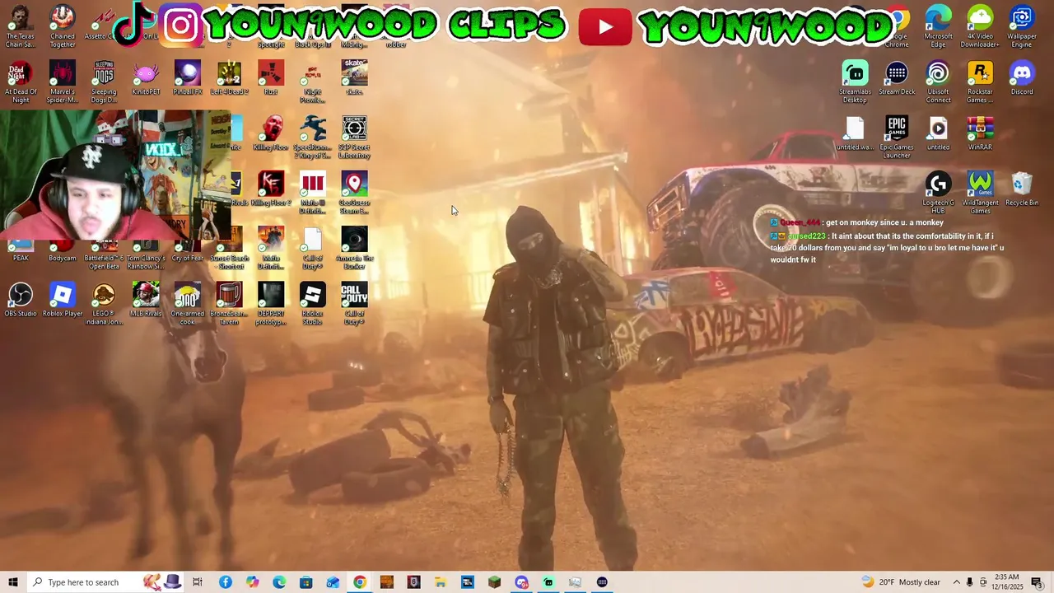This screenshot has height=593, width=1054.
Task: Launch KinitoPET from the desktop
Action: pyautogui.click(x=146, y=79)
